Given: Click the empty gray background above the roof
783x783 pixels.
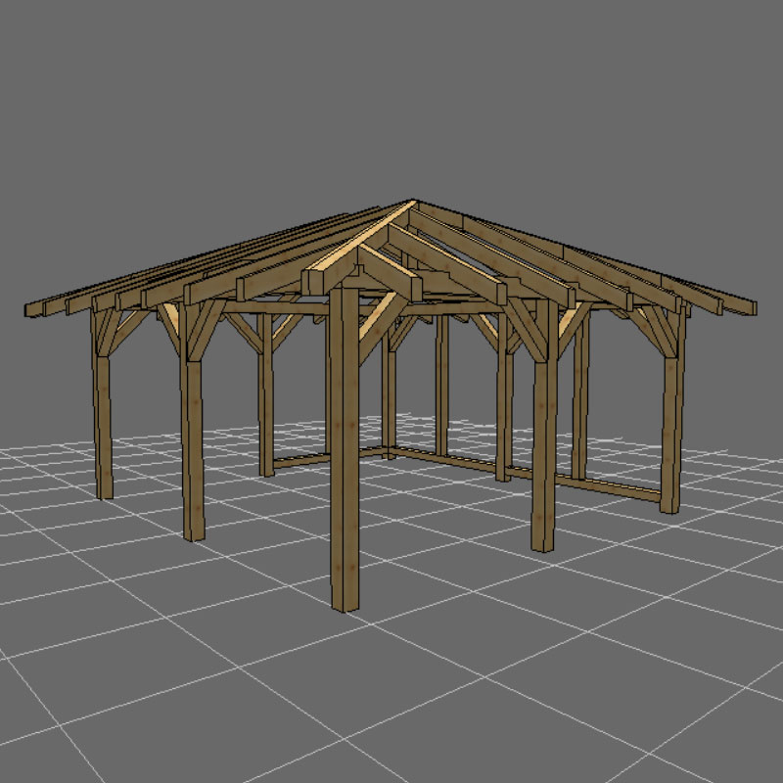Looking at the screenshot, I should tap(391, 98).
